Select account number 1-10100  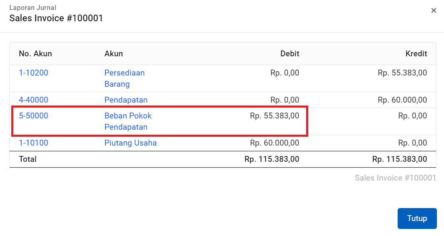tap(33, 143)
